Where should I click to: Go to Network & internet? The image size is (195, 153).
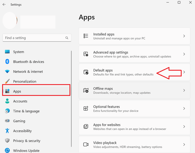click(x=36, y=72)
